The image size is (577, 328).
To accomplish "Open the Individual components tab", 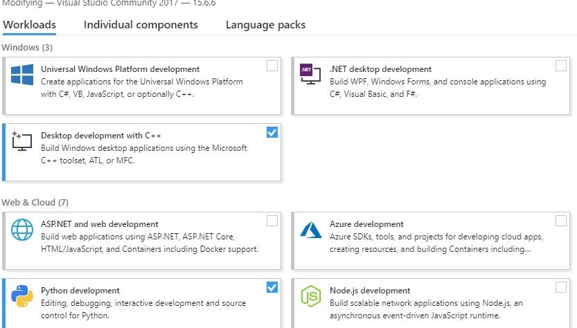I will coord(141,25).
